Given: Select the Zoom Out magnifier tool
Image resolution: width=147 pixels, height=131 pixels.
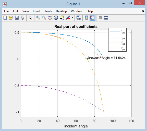Looking at the screenshot, I should tap(44, 18).
